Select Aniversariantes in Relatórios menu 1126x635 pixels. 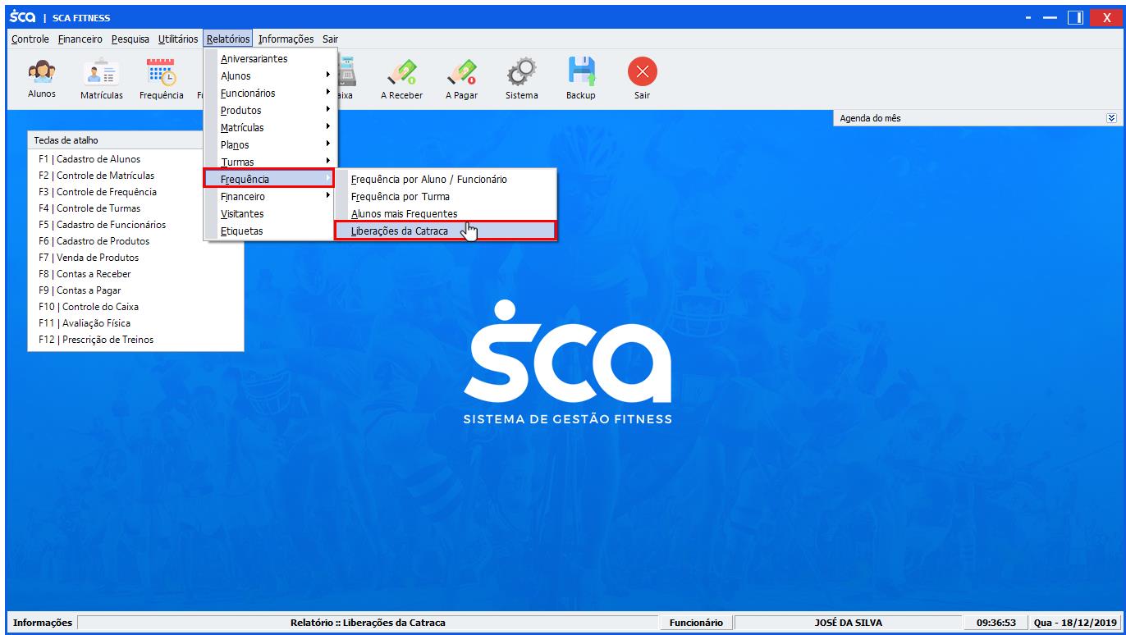(270, 59)
